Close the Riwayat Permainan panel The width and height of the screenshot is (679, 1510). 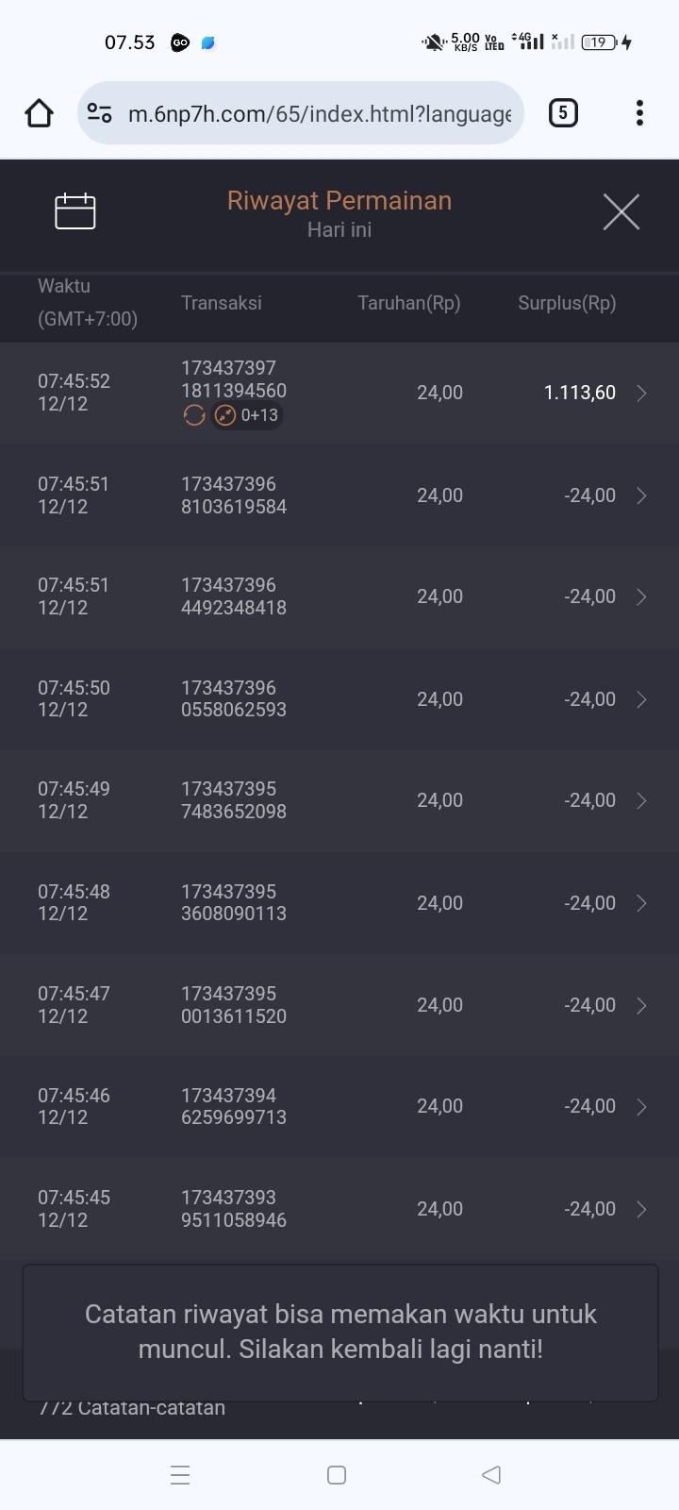click(x=621, y=211)
